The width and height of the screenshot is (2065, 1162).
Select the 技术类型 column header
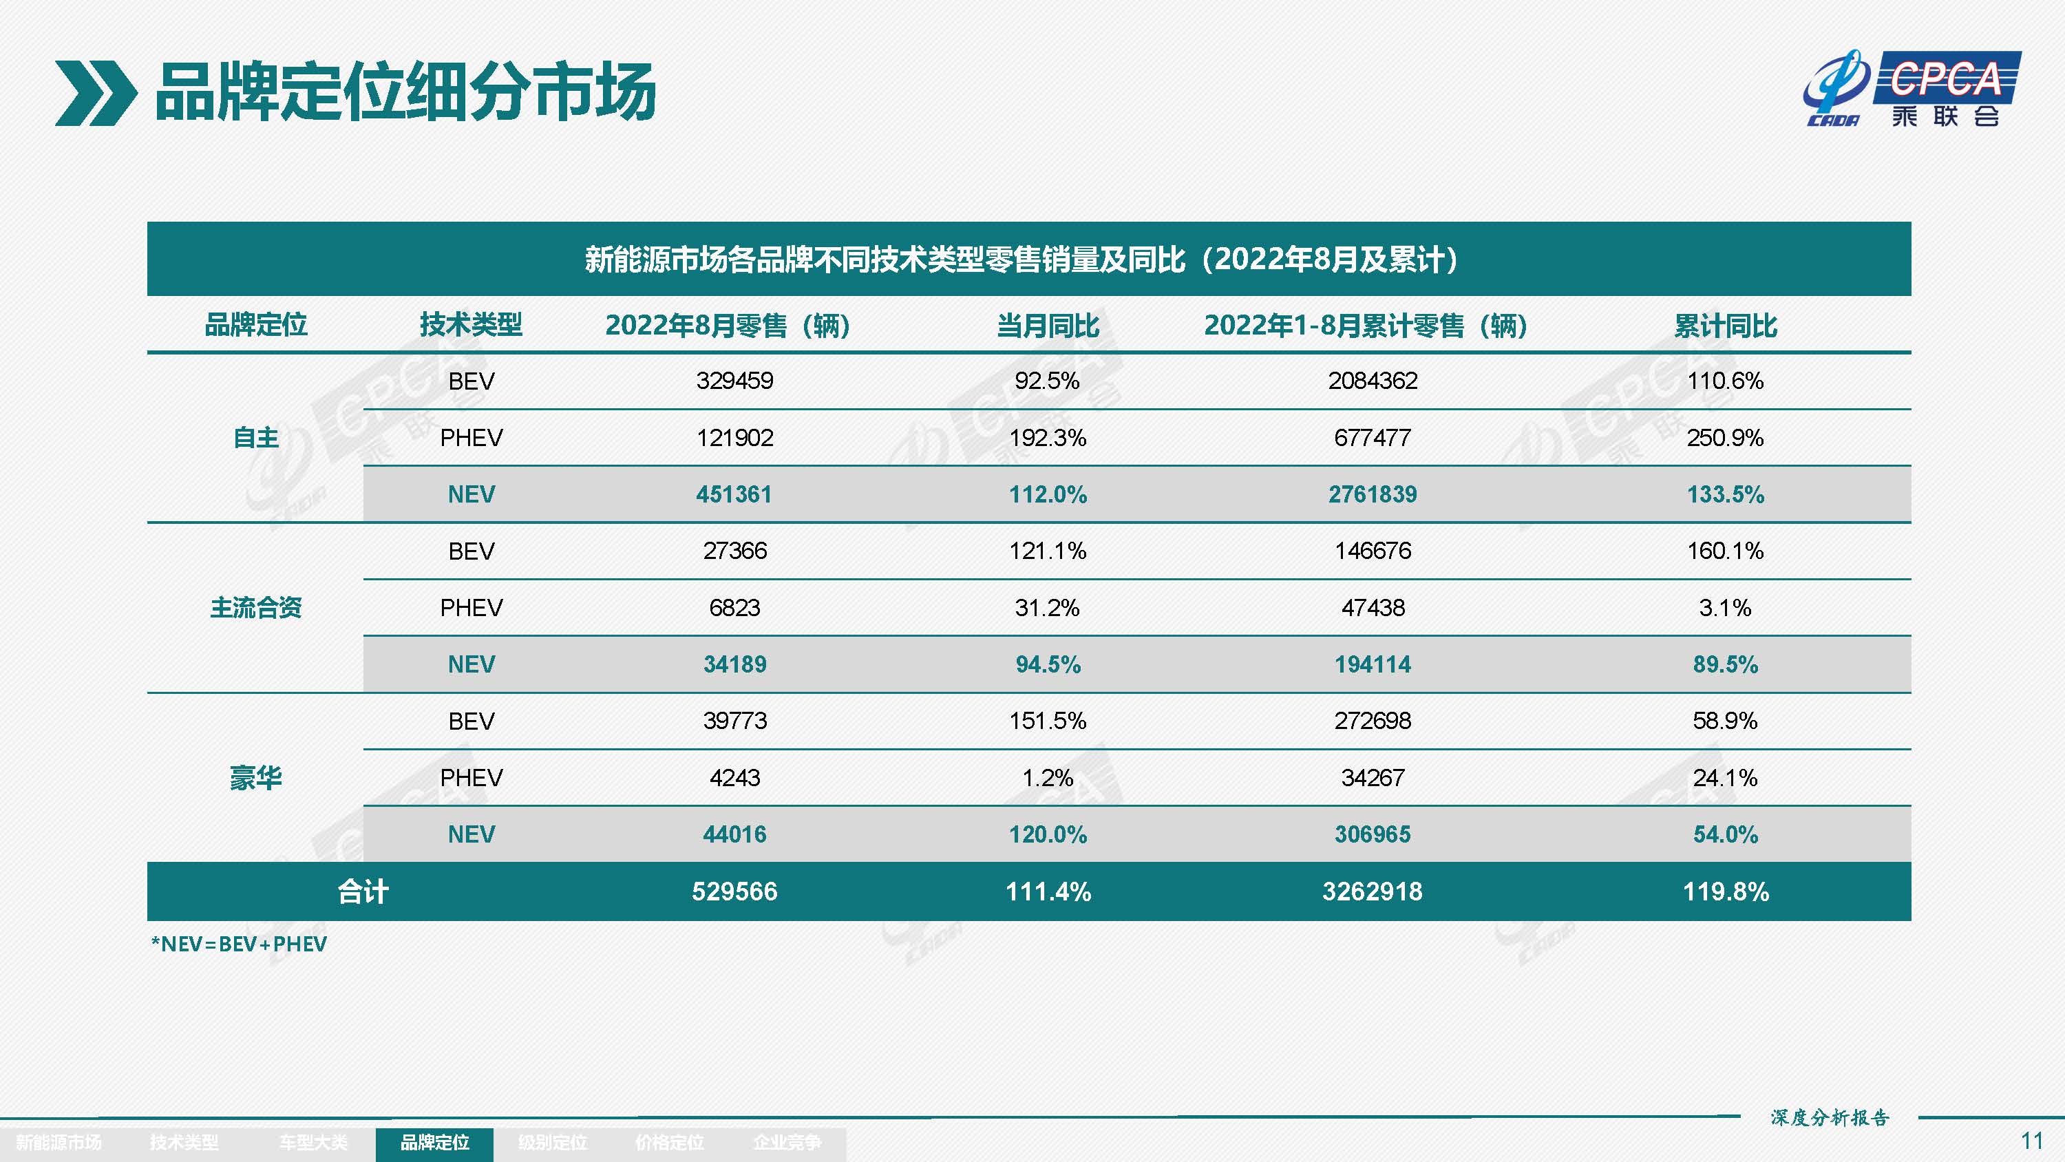coord(471,325)
